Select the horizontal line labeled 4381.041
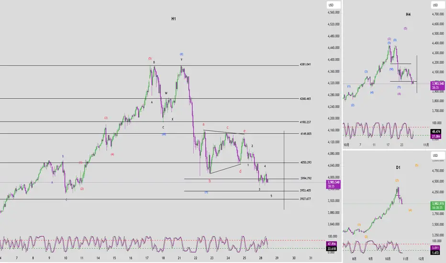This screenshot has height=263, width=446. coord(149,66)
